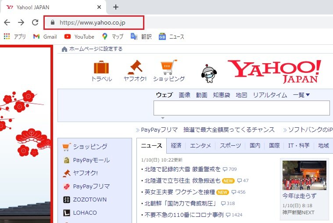
Task: Open ショッピング cart icon at top
Action: [x=169, y=67]
